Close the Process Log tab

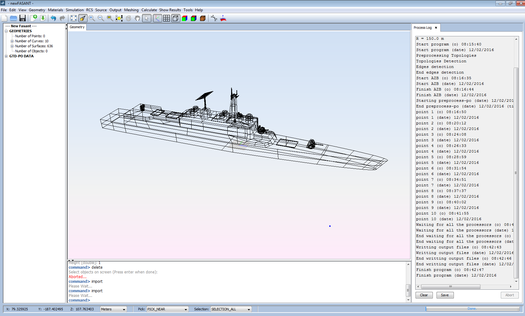[436, 28]
